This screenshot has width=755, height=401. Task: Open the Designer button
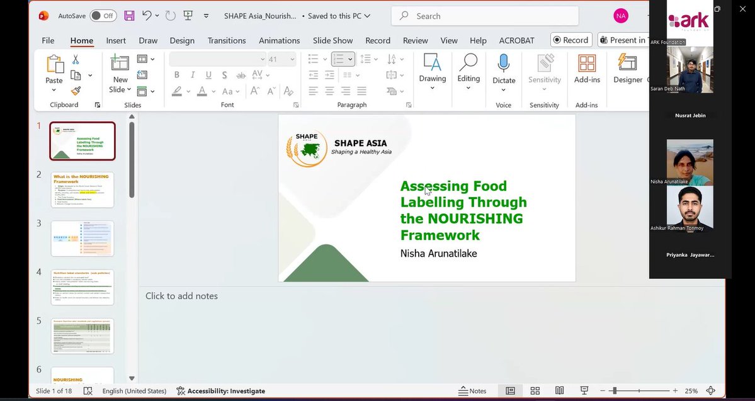coord(628,69)
